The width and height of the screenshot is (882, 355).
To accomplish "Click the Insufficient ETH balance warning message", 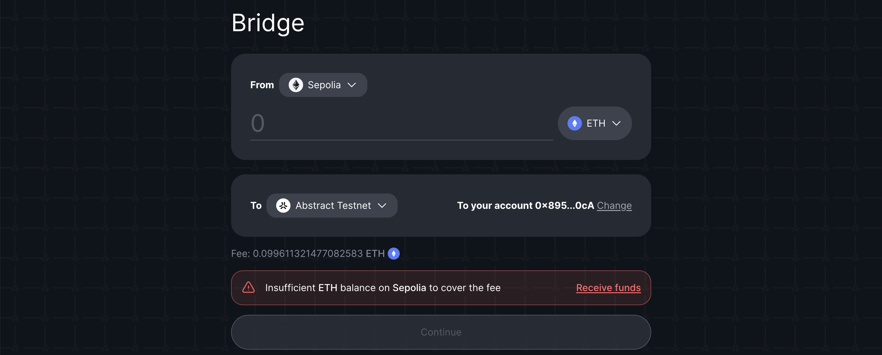I will 382,287.
